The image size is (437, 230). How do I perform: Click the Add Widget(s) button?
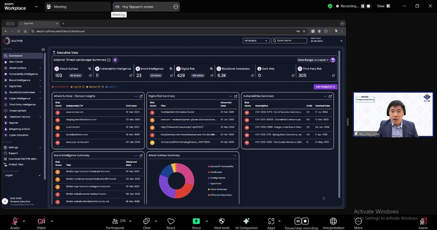(x=326, y=87)
